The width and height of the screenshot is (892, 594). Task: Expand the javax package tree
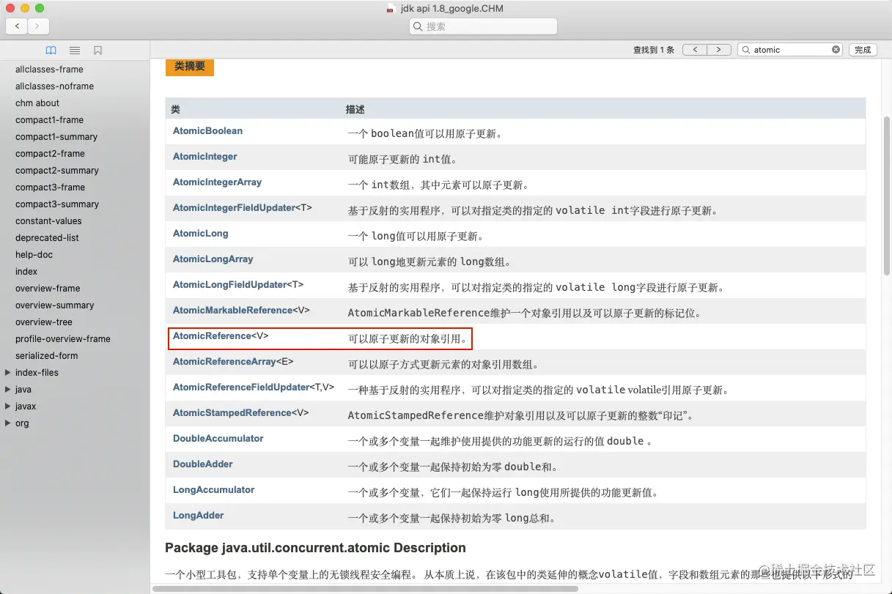(9, 406)
